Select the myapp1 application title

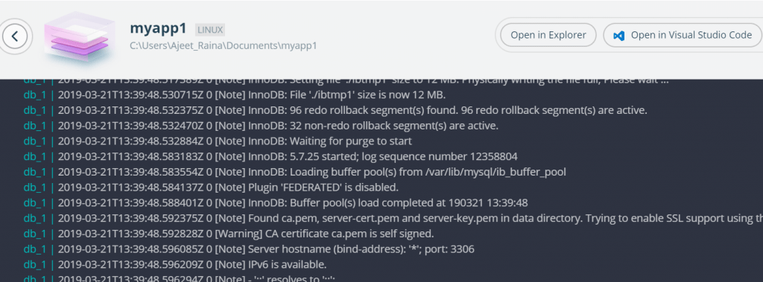[158, 28]
